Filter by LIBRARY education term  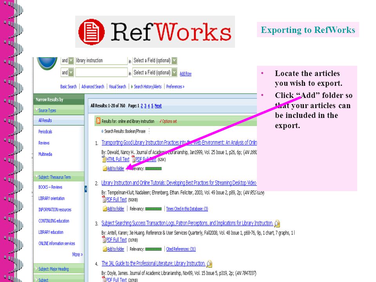[51, 232]
